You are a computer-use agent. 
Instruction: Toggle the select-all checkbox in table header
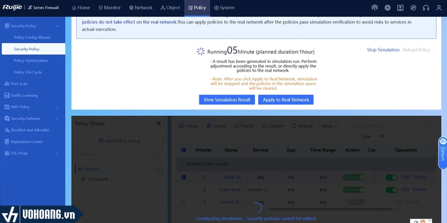(x=184, y=150)
